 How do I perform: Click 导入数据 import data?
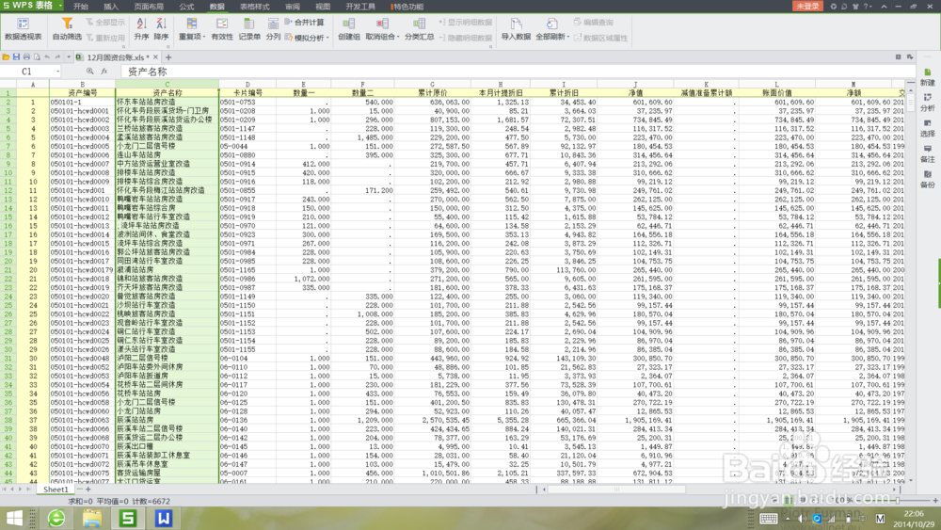[x=516, y=29]
